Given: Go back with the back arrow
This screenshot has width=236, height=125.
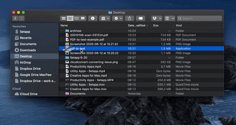Looking at the screenshot, I should point(15,18).
